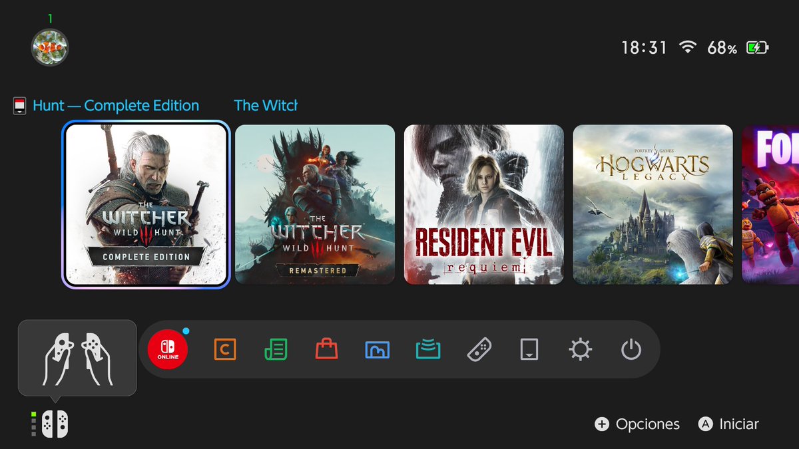Click the Opciones button
The image size is (799, 449).
637,424
